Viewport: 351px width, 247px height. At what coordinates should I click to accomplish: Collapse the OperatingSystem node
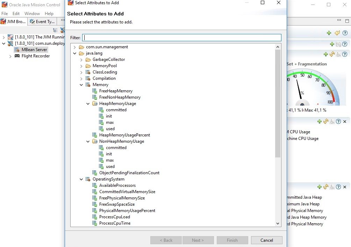point(81,179)
